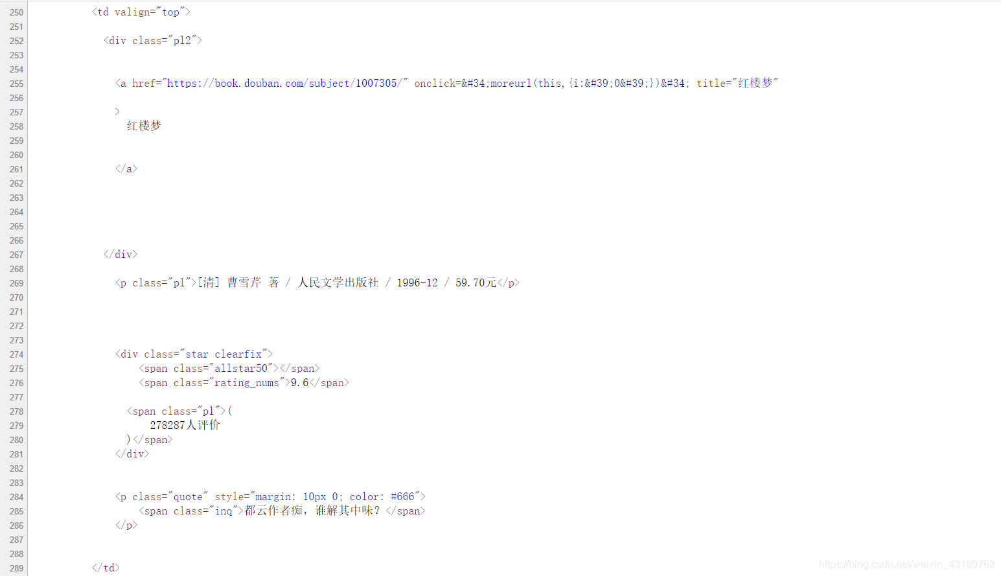Select line number 255
The image size is (1001, 576).
16,84
